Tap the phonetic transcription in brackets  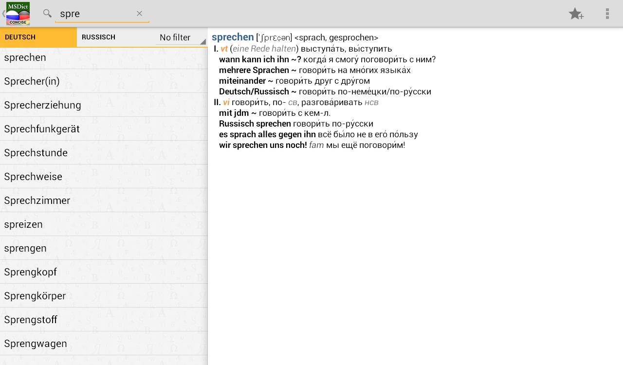(x=274, y=37)
